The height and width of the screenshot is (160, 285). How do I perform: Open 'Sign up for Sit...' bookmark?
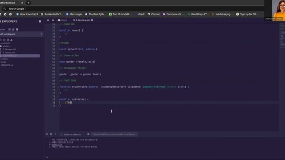(x=247, y=14)
